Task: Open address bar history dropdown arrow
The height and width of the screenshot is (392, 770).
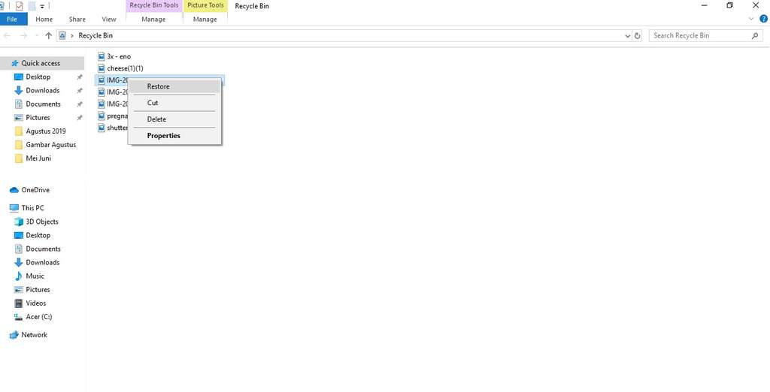Action: 628,35
